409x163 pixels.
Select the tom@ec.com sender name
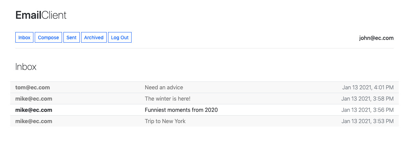tap(32, 87)
